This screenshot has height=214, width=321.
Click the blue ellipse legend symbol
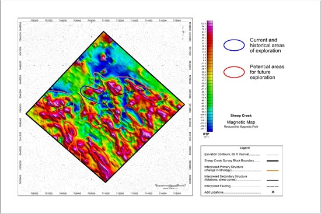(x=234, y=45)
